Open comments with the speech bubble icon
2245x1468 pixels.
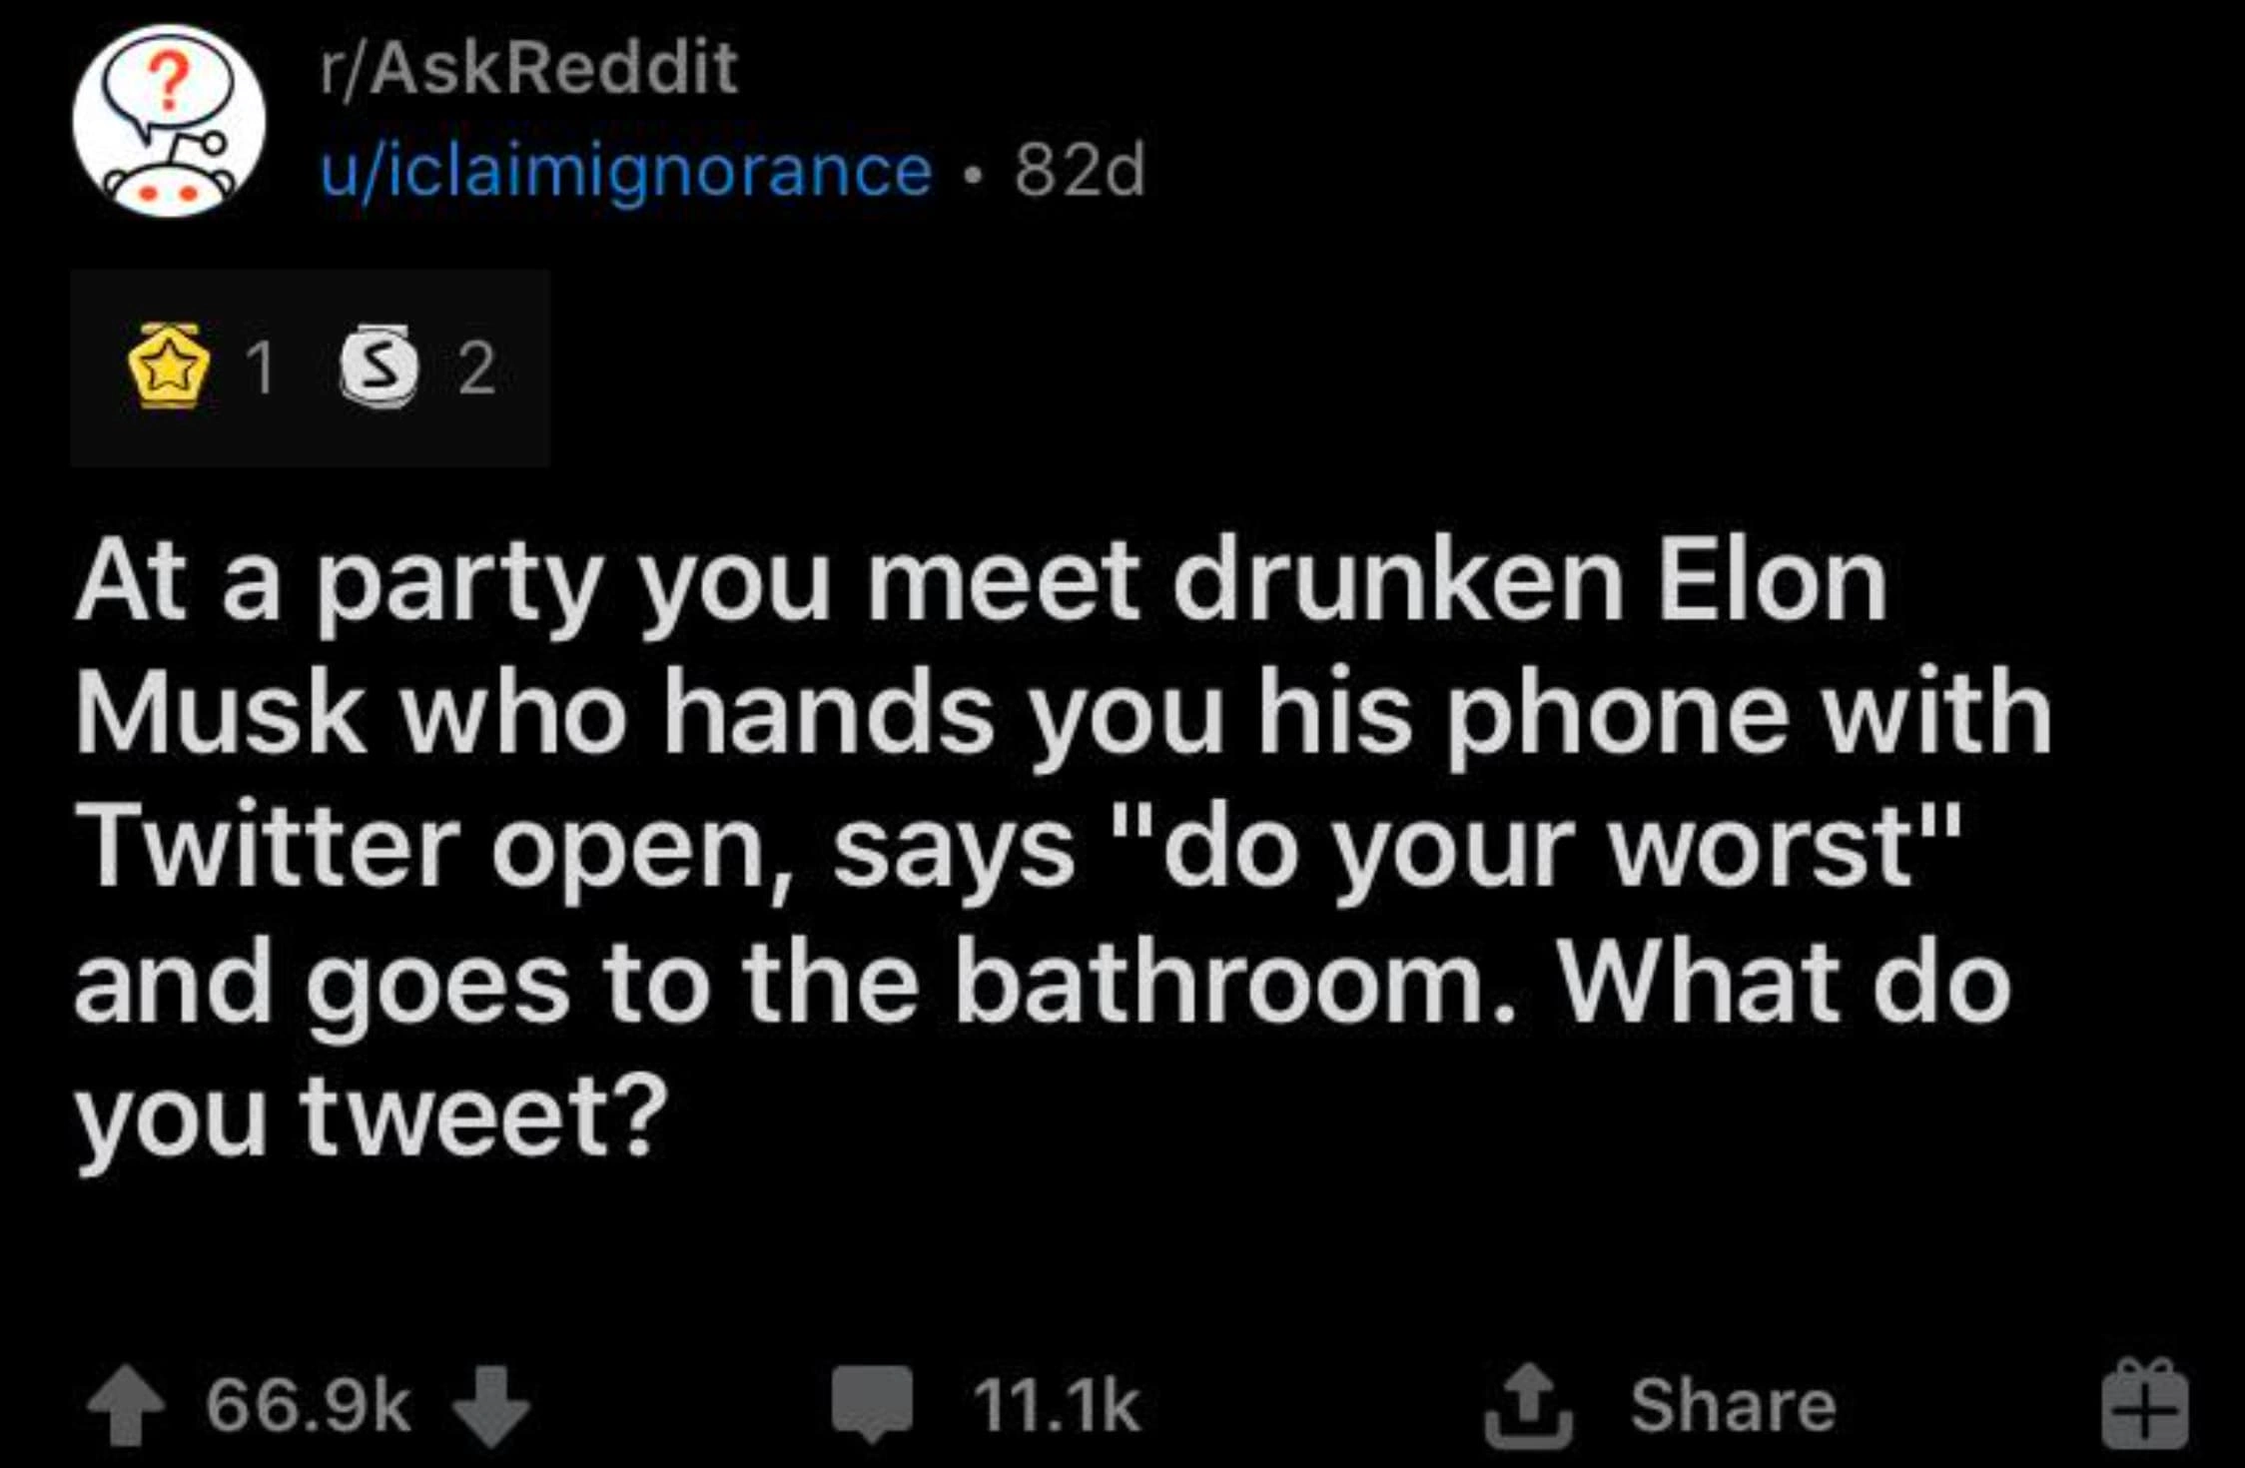[871, 1396]
